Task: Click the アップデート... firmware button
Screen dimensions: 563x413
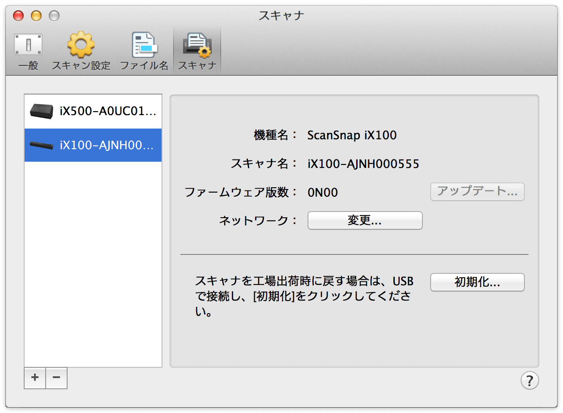Action: [x=477, y=192]
